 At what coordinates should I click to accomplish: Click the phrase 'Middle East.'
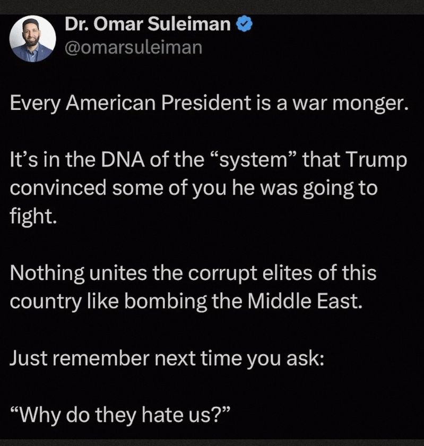(x=305, y=301)
